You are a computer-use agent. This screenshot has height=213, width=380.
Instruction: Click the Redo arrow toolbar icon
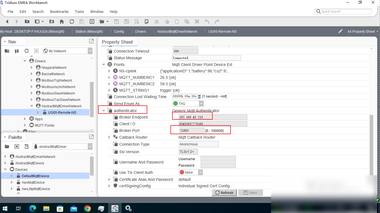click(217, 22)
